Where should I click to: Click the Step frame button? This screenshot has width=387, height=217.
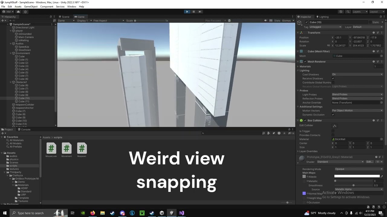[x=200, y=12]
